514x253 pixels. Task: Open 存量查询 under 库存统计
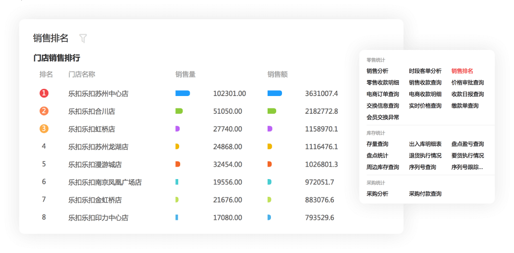click(x=377, y=144)
